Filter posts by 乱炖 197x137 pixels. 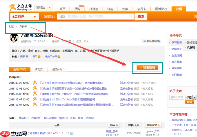pos(73,118)
